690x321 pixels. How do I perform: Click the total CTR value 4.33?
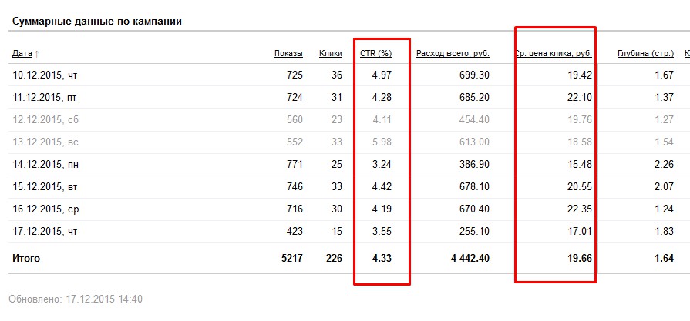(382, 259)
